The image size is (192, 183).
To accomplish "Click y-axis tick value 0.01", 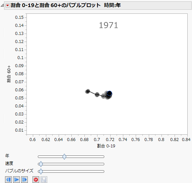I will pyautogui.click(x=19, y=130).
